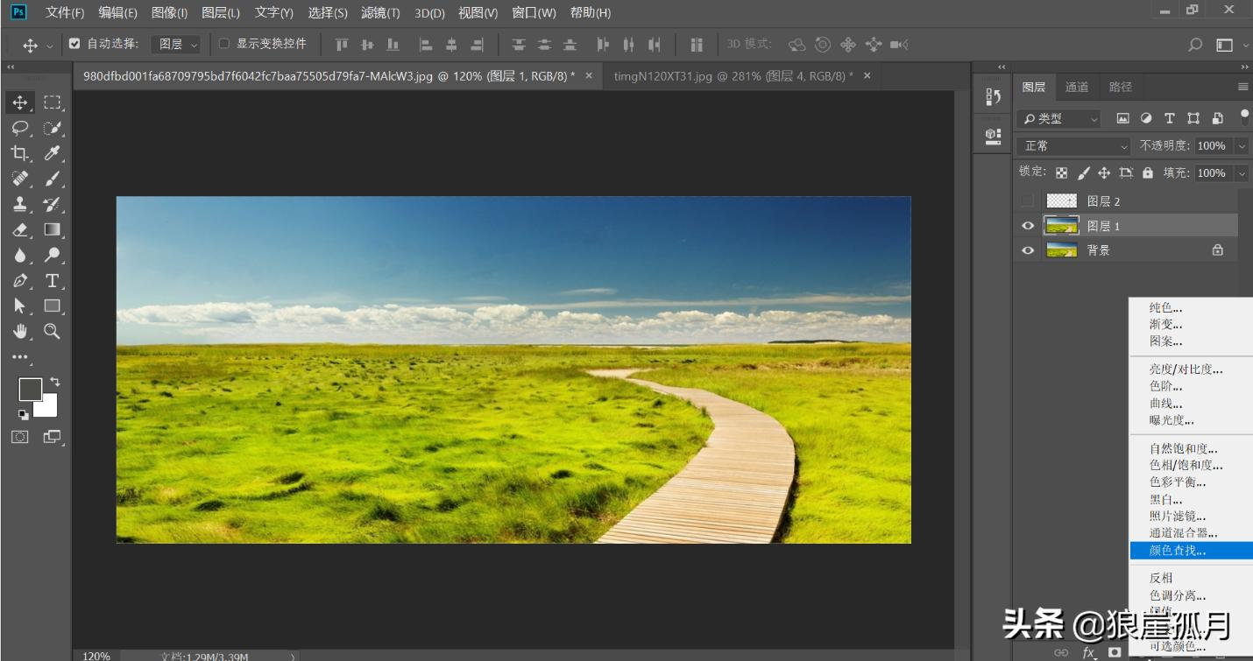Screen dimensions: 1253x661
Task: Switch to the 通道 tab
Action: 1077,86
